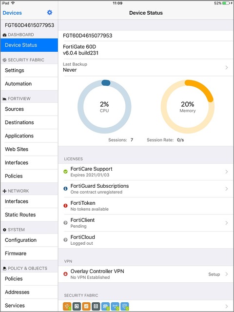Image resolution: width=234 pixels, height=312 pixels.
Task: Tap the FortiCloud question mark icon
Action: (x=65, y=240)
